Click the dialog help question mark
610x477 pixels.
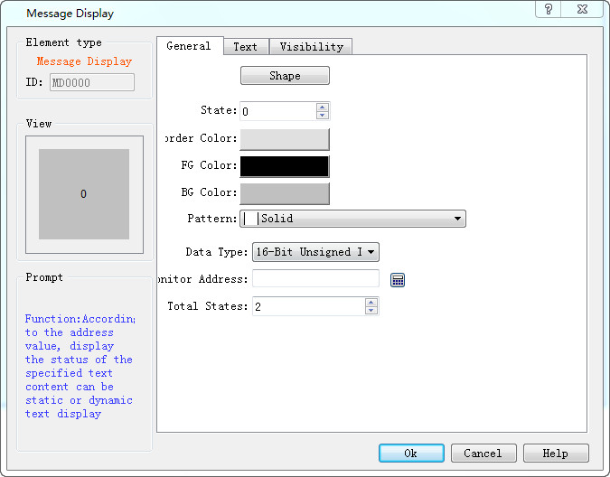(x=549, y=9)
